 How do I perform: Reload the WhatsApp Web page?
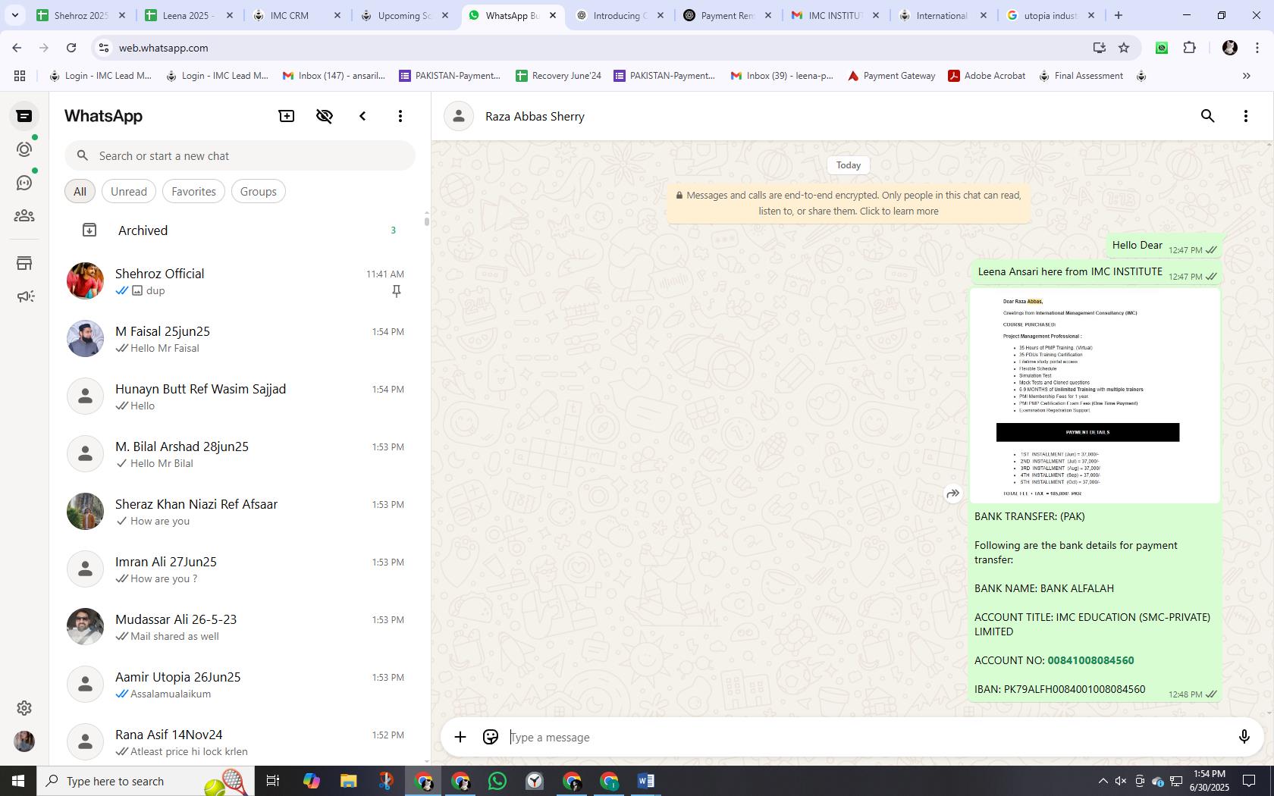(71, 48)
